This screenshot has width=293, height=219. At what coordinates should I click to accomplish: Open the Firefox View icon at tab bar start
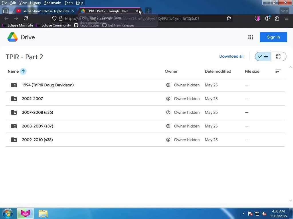click(6, 11)
